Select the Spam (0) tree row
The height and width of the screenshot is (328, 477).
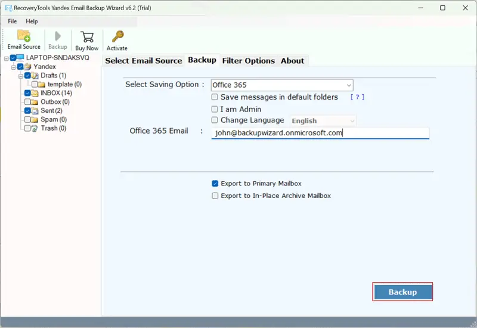[x=54, y=120]
